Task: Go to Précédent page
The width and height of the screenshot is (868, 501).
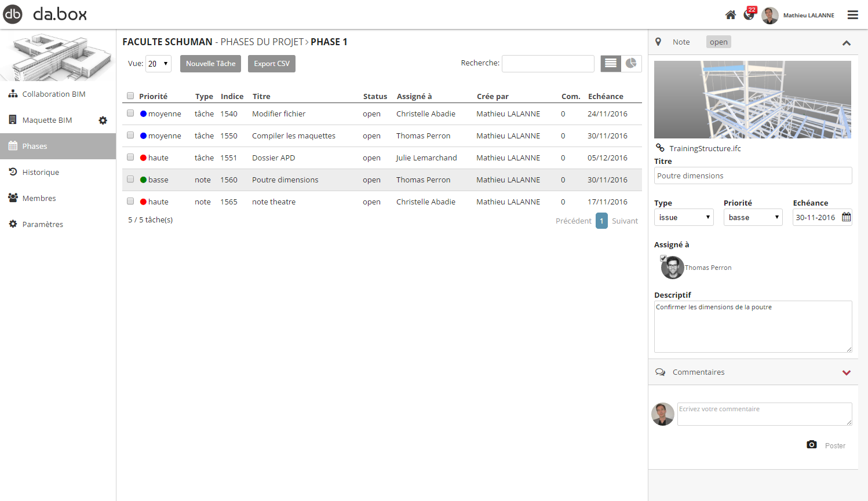Action: click(574, 221)
